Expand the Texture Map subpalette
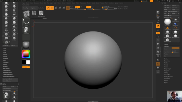Screen dimensions: 182x102 tap(167, 75)
